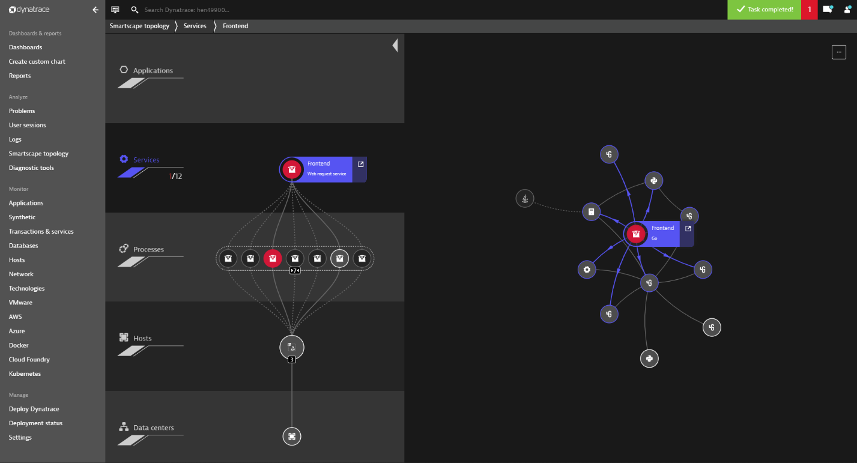Open Diagnostic tools

[31, 168]
